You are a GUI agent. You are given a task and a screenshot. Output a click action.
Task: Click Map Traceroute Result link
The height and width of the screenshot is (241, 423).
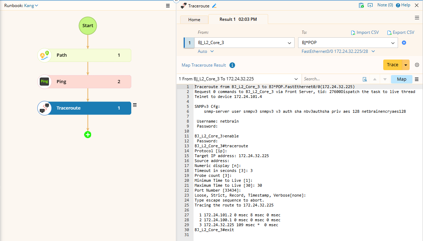point(204,65)
